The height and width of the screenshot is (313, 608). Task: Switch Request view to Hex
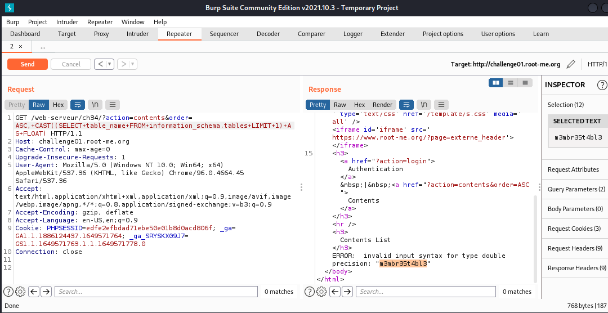(59, 104)
